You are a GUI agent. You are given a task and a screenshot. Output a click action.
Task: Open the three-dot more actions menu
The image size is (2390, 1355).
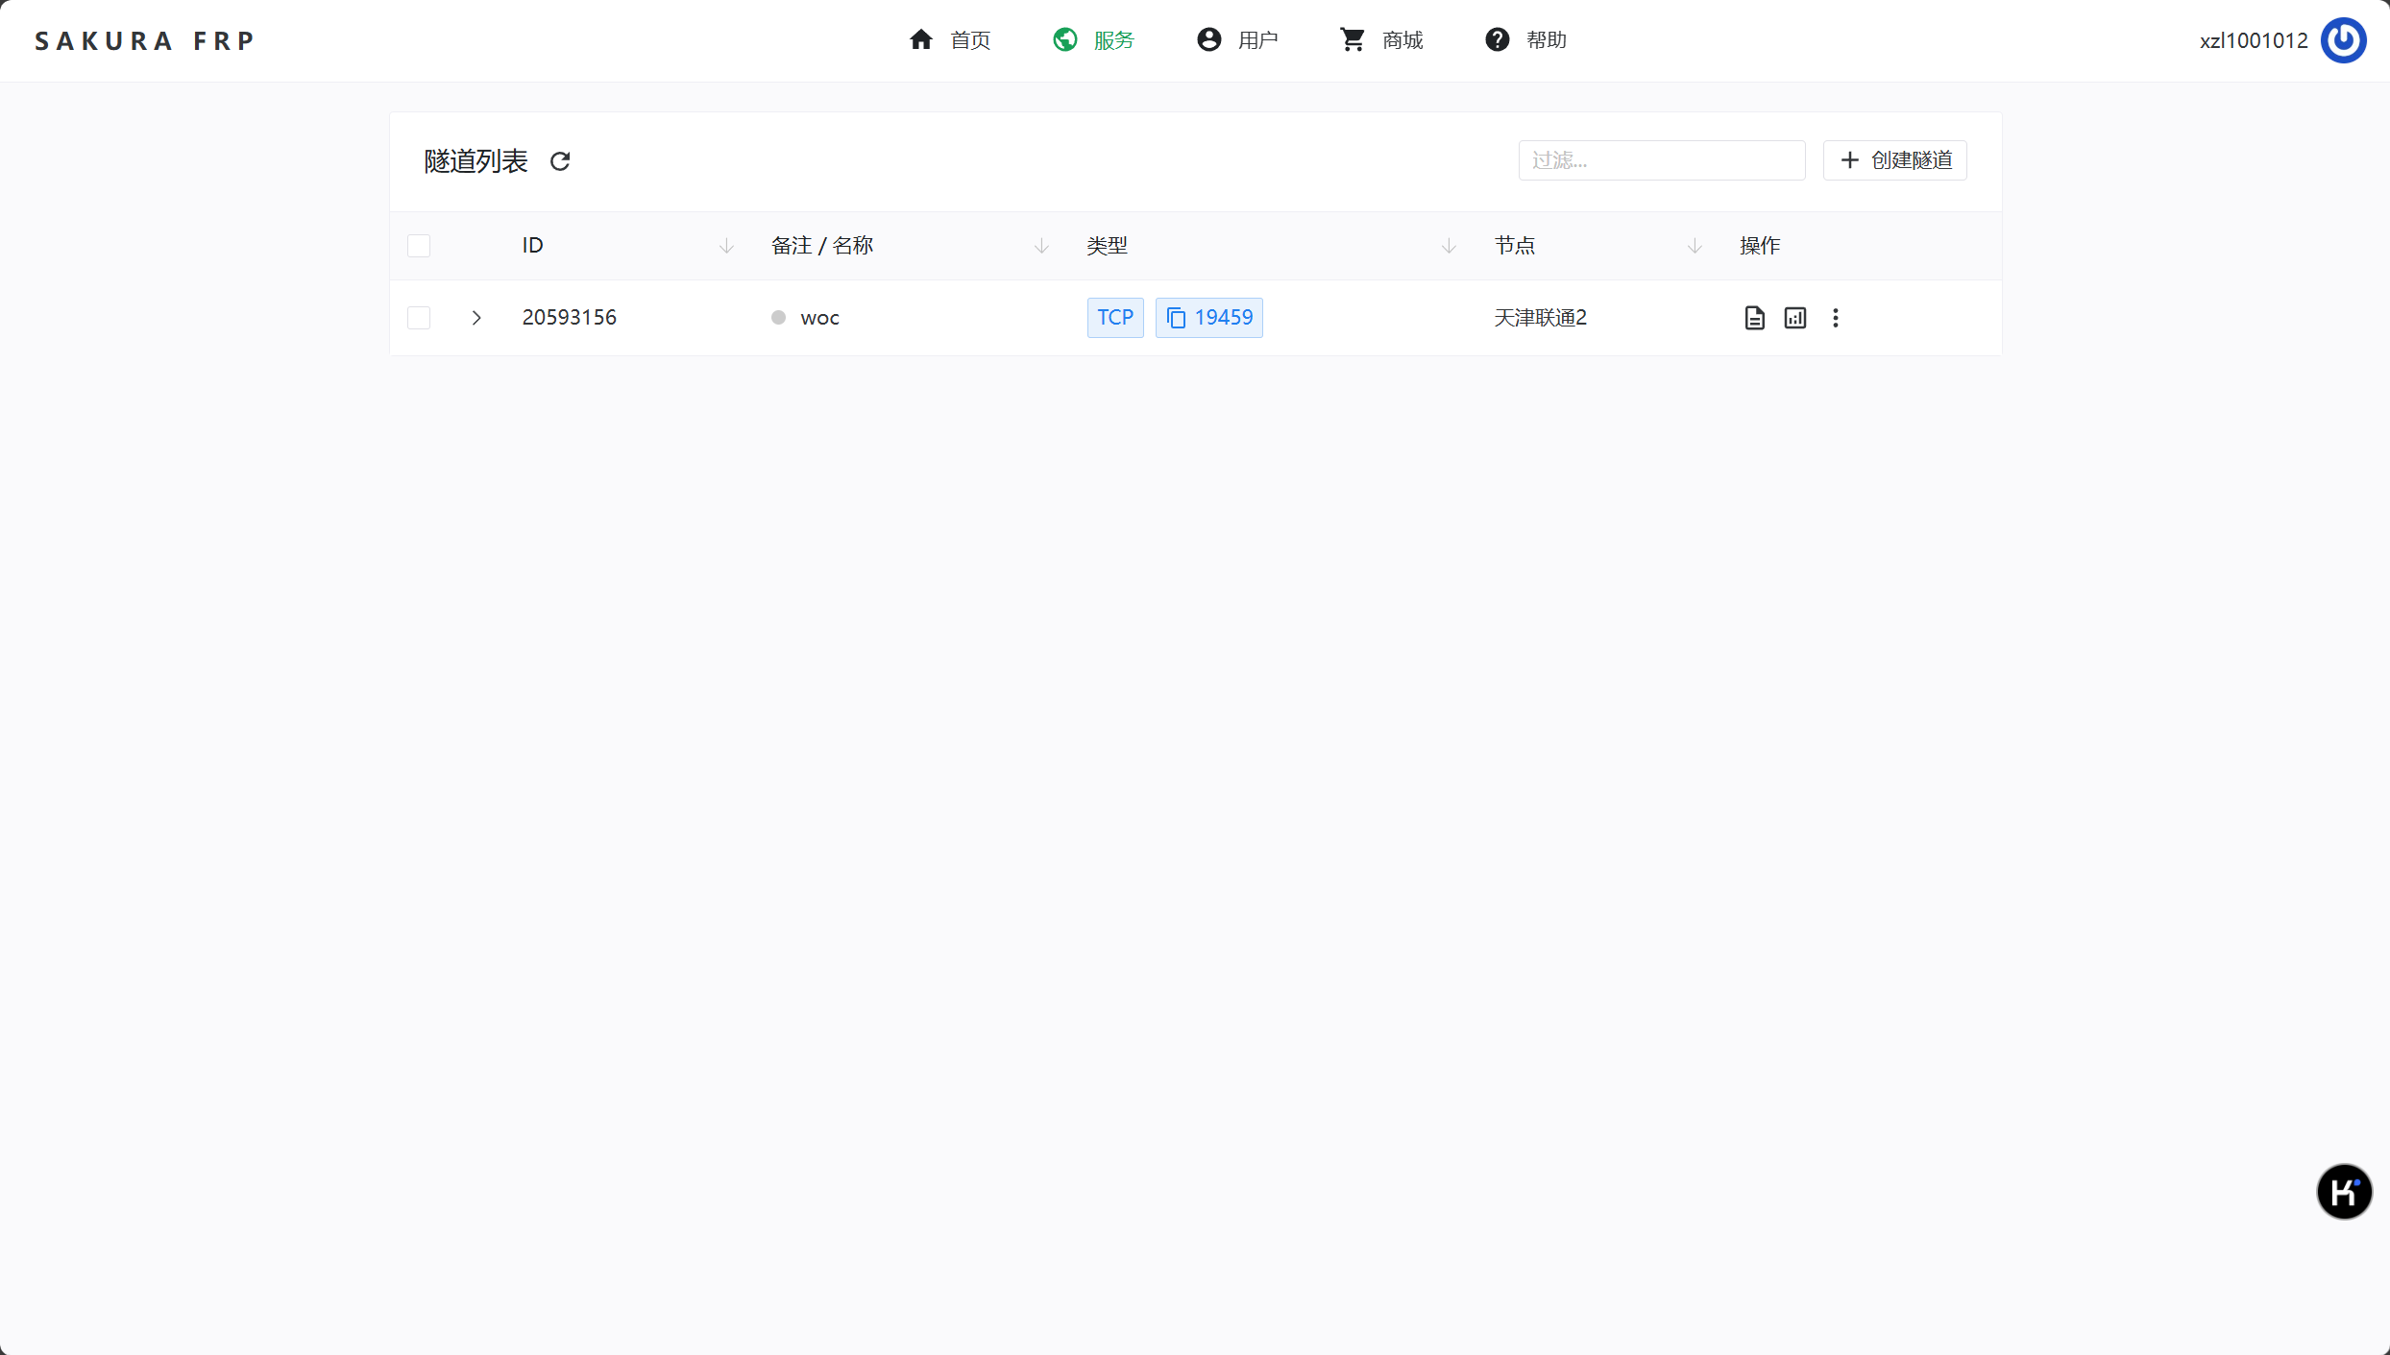(1835, 318)
